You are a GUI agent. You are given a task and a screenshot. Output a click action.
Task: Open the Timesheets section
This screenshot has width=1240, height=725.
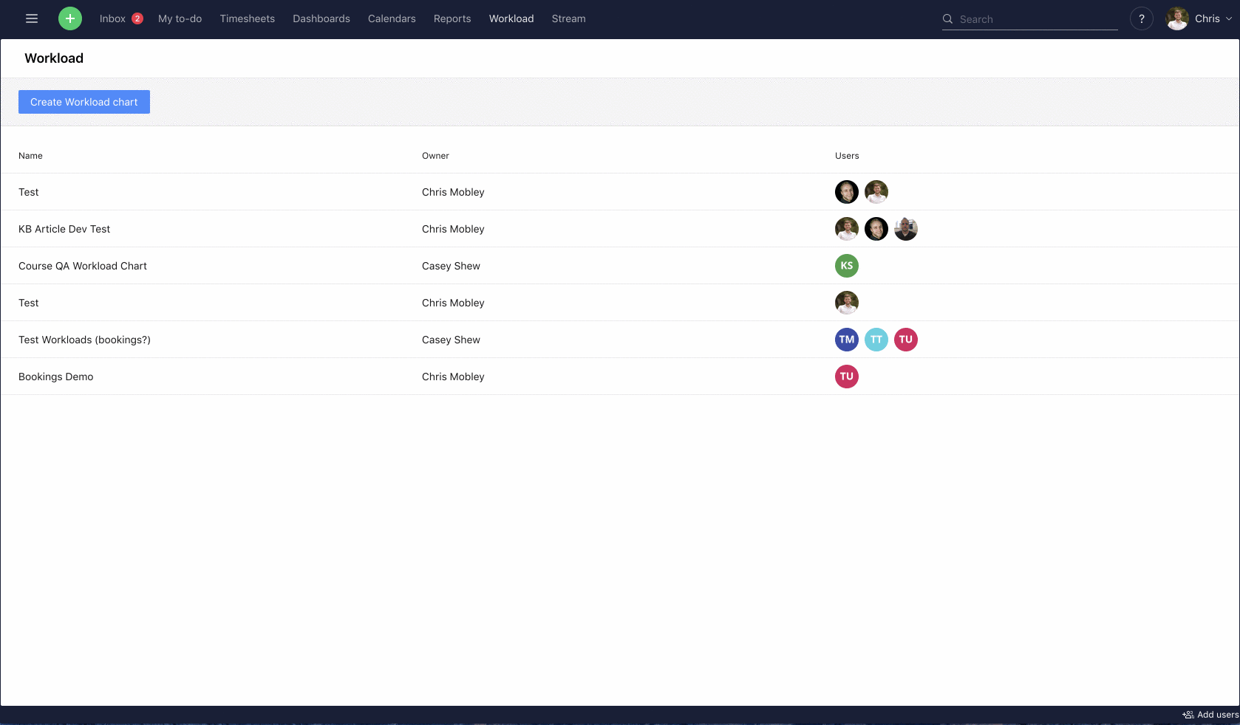[x=247, y=18]
